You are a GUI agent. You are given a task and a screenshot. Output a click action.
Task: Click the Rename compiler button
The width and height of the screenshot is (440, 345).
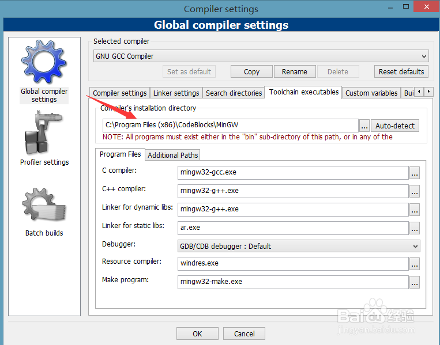[x=295, y=72]
